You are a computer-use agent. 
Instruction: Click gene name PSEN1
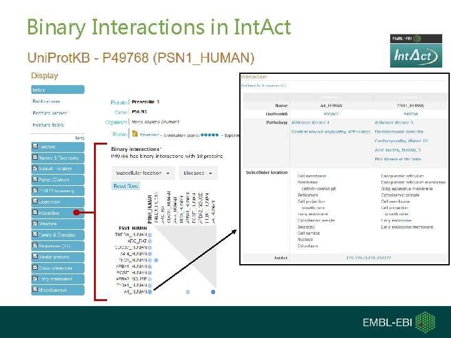point(139,111)
